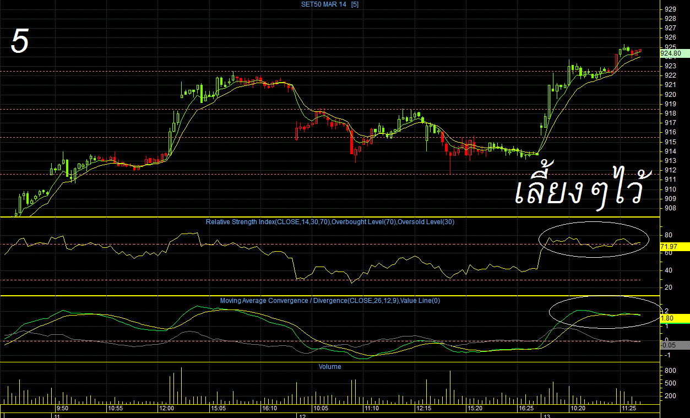Click the -0.05 histogram value tag

(674, 345)
